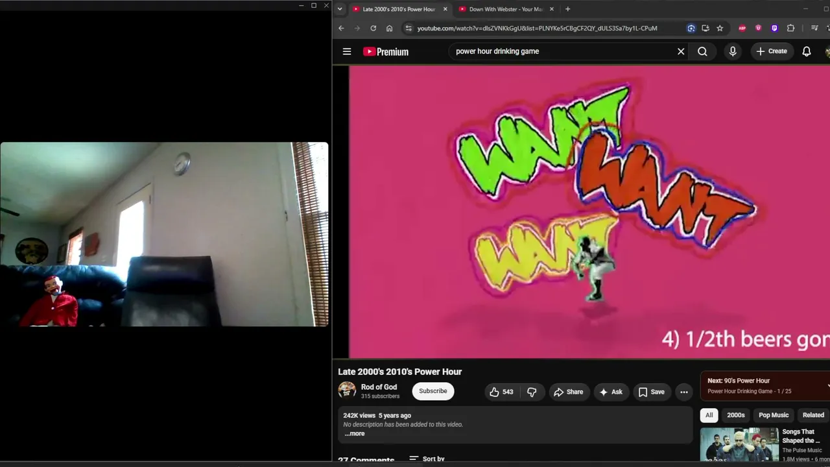Open the Songs That Shaped the video title
Image resolution: width=830 pixels, height=467 pixels.
(801, 437)
